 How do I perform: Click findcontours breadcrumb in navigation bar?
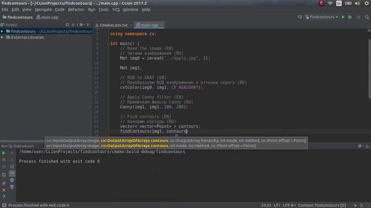point(17,17)
